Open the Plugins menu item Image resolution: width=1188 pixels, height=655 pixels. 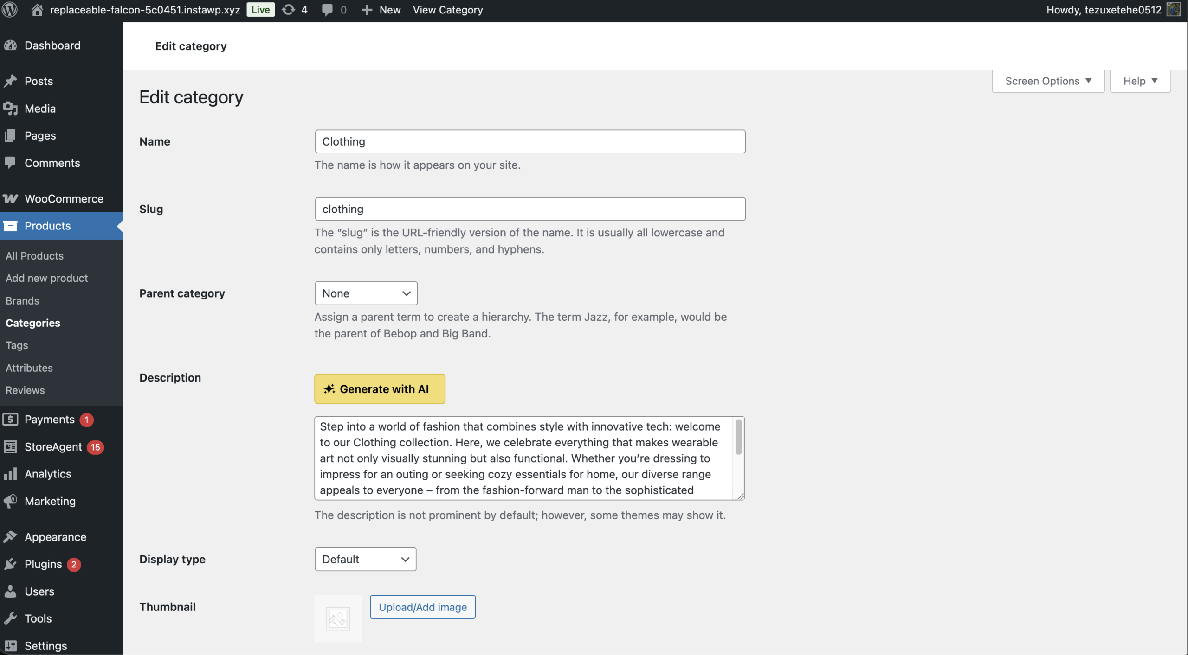click(43, 564)
